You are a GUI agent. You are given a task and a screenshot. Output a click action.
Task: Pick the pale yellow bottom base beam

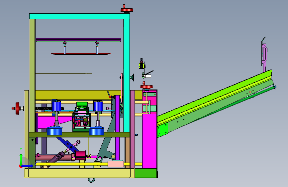(x=79, y=173)
